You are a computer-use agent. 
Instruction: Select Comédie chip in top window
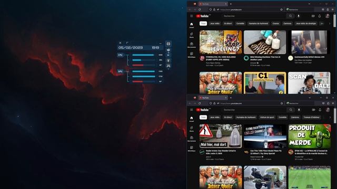240,24
